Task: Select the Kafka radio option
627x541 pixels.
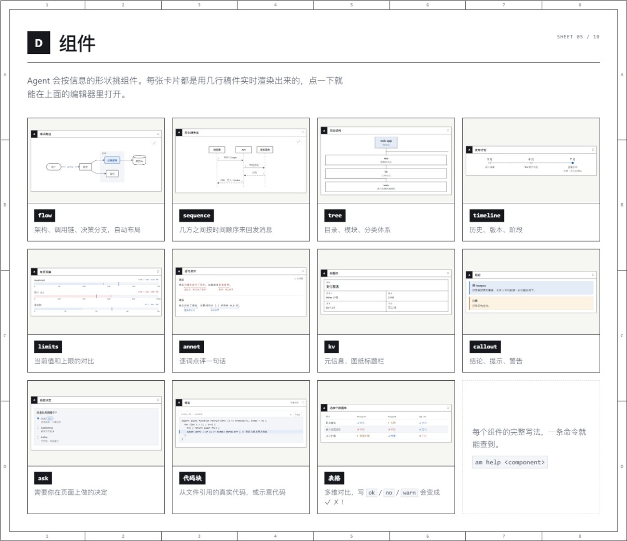Action: pos(38,437)
